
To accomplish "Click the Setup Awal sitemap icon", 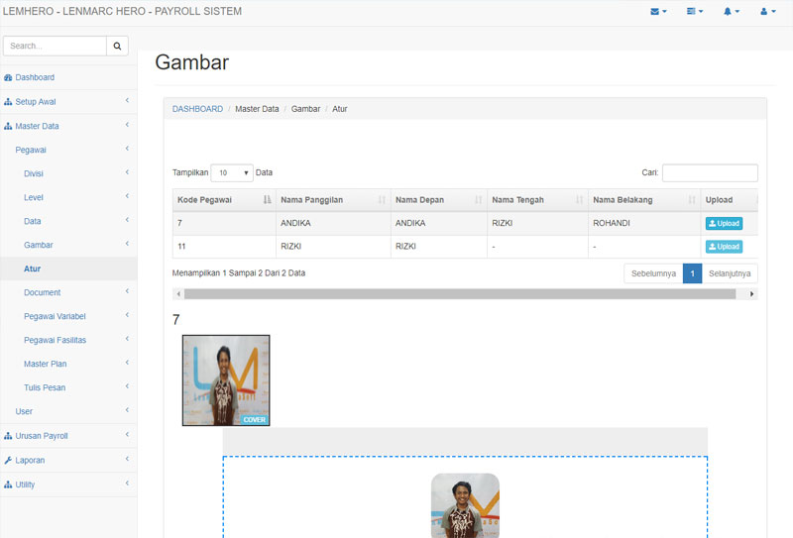I will (8, 102).
